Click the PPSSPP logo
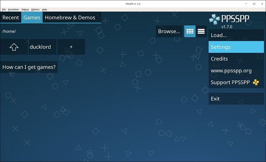Image resolution: width=266 pixels, height=162 pixels. (x=229, y=19)
